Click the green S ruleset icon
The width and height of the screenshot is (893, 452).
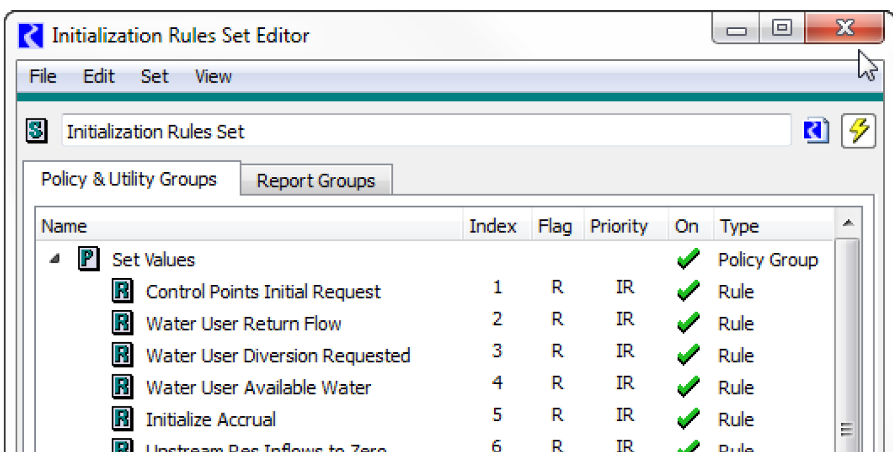click(37, 131)
